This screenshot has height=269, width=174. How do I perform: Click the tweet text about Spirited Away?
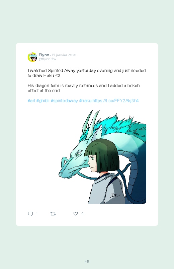(87, 73)
